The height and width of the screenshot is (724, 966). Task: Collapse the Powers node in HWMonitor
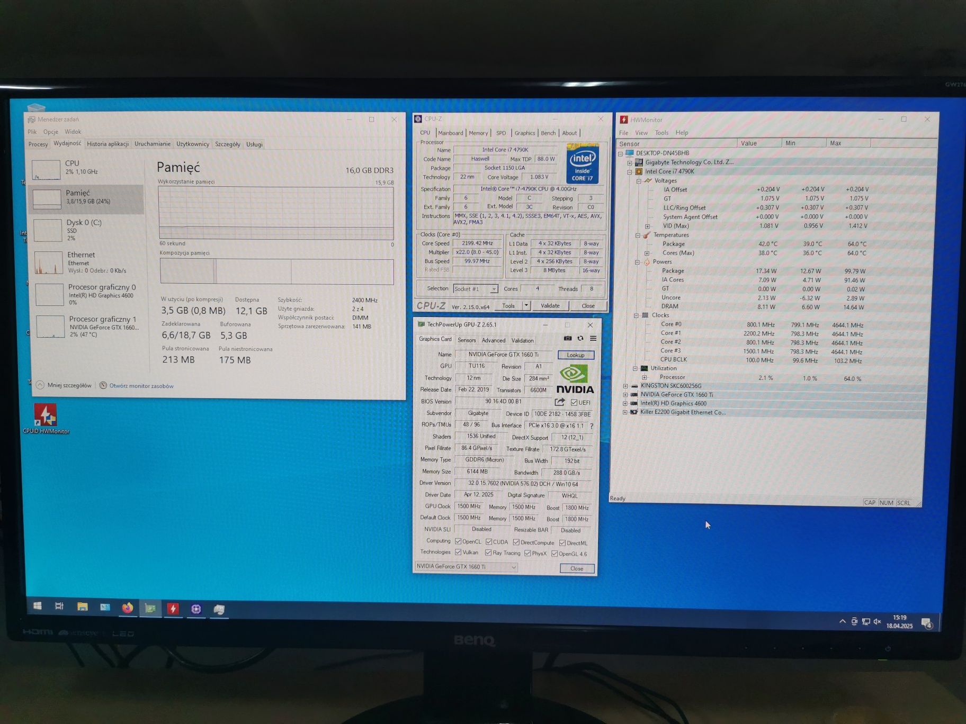638,262
